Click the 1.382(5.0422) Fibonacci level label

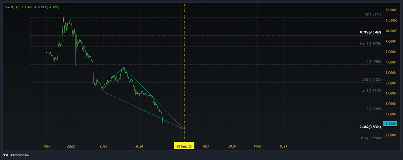click(370, 80)
